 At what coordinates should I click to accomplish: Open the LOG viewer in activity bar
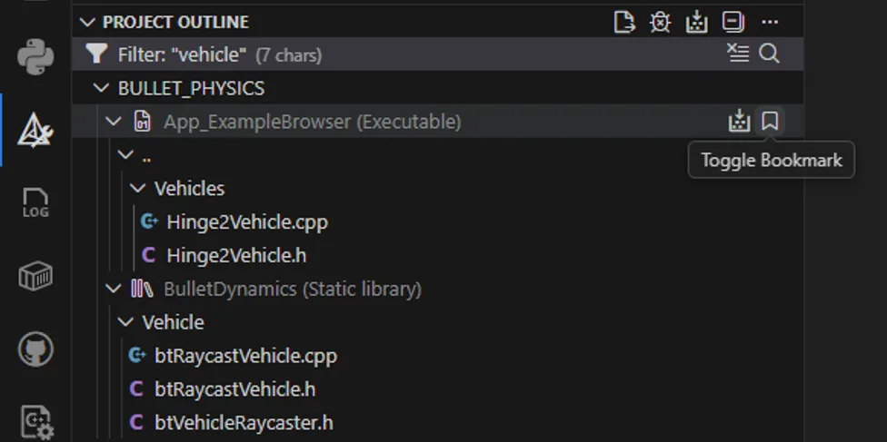point(35,203)
